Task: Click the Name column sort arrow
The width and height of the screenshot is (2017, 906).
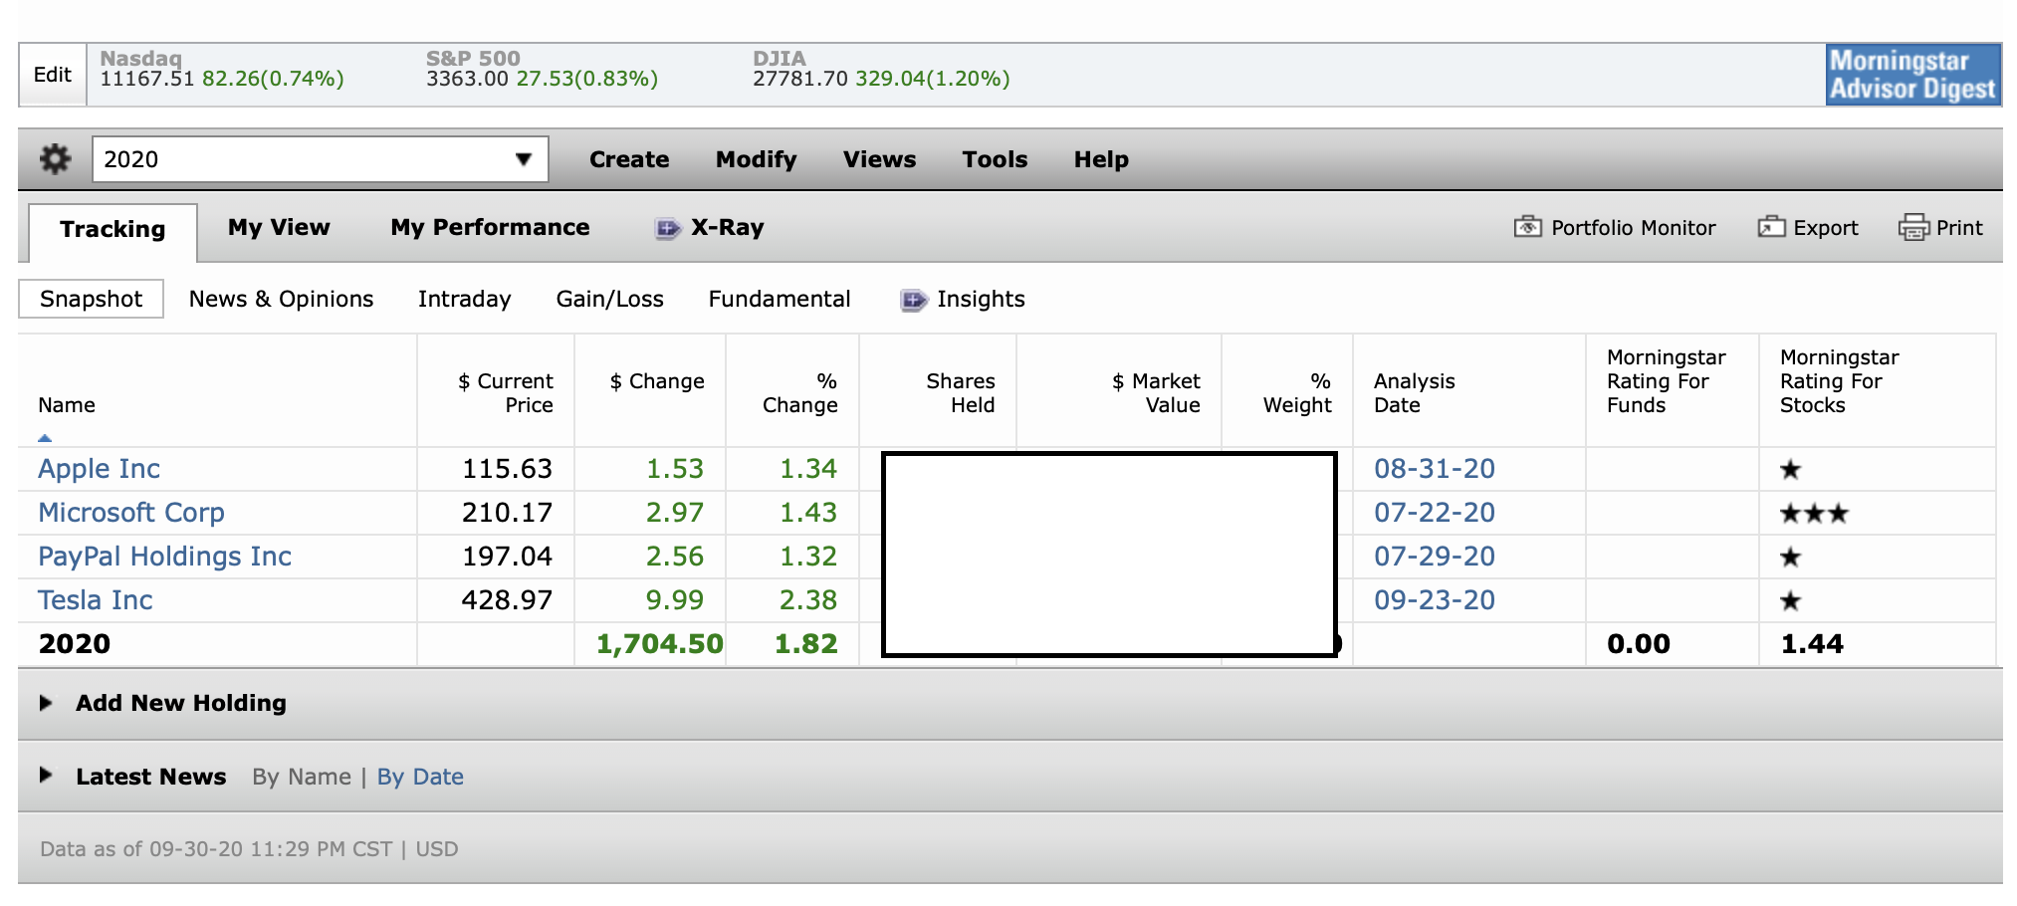Action: pyautogui.click(x=45, y=437)
